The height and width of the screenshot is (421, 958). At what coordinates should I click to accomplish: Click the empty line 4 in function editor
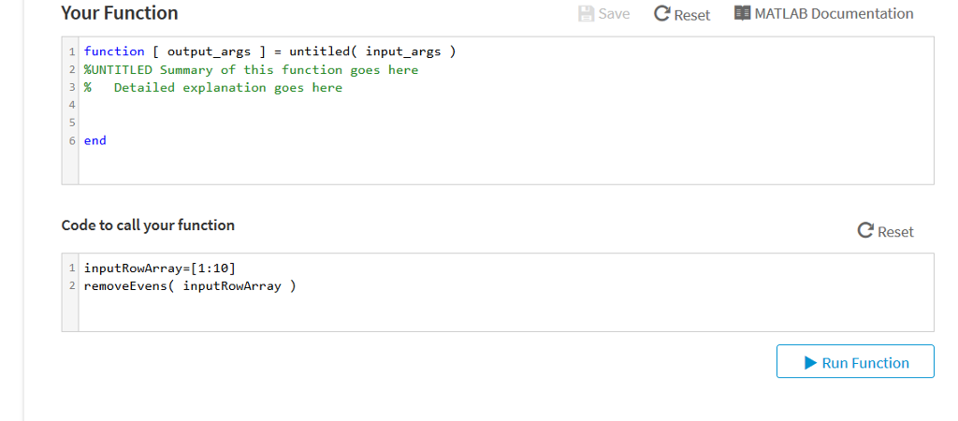click(x=506, y=105)
